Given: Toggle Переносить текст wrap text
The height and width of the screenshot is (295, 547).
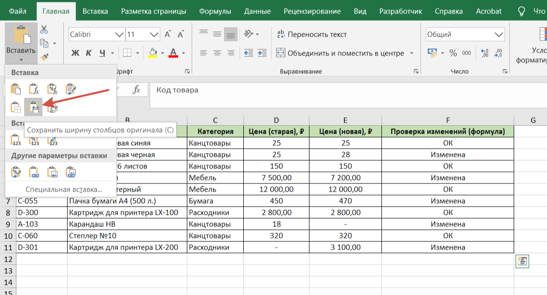Looking at the screenshot, I should (311, 34).
